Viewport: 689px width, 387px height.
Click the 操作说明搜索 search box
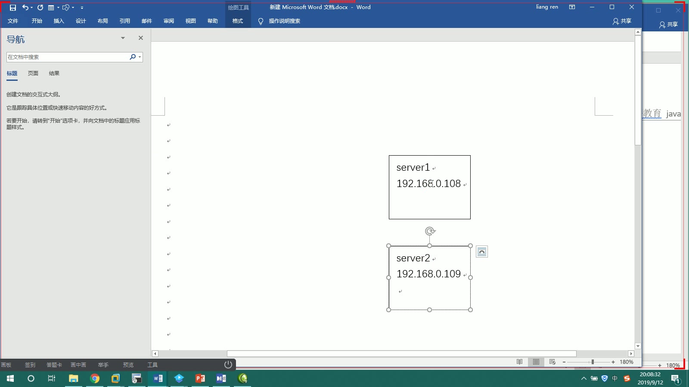(x=284, y=21)
